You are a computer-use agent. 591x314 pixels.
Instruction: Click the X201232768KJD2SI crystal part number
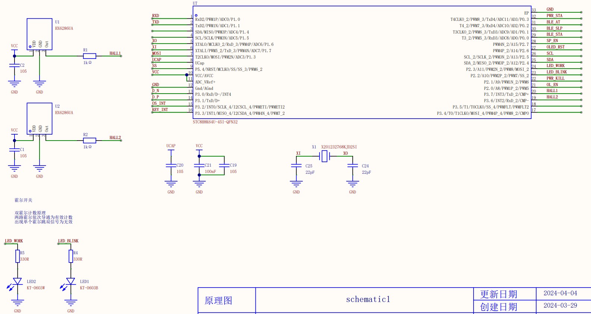point(339,147)
